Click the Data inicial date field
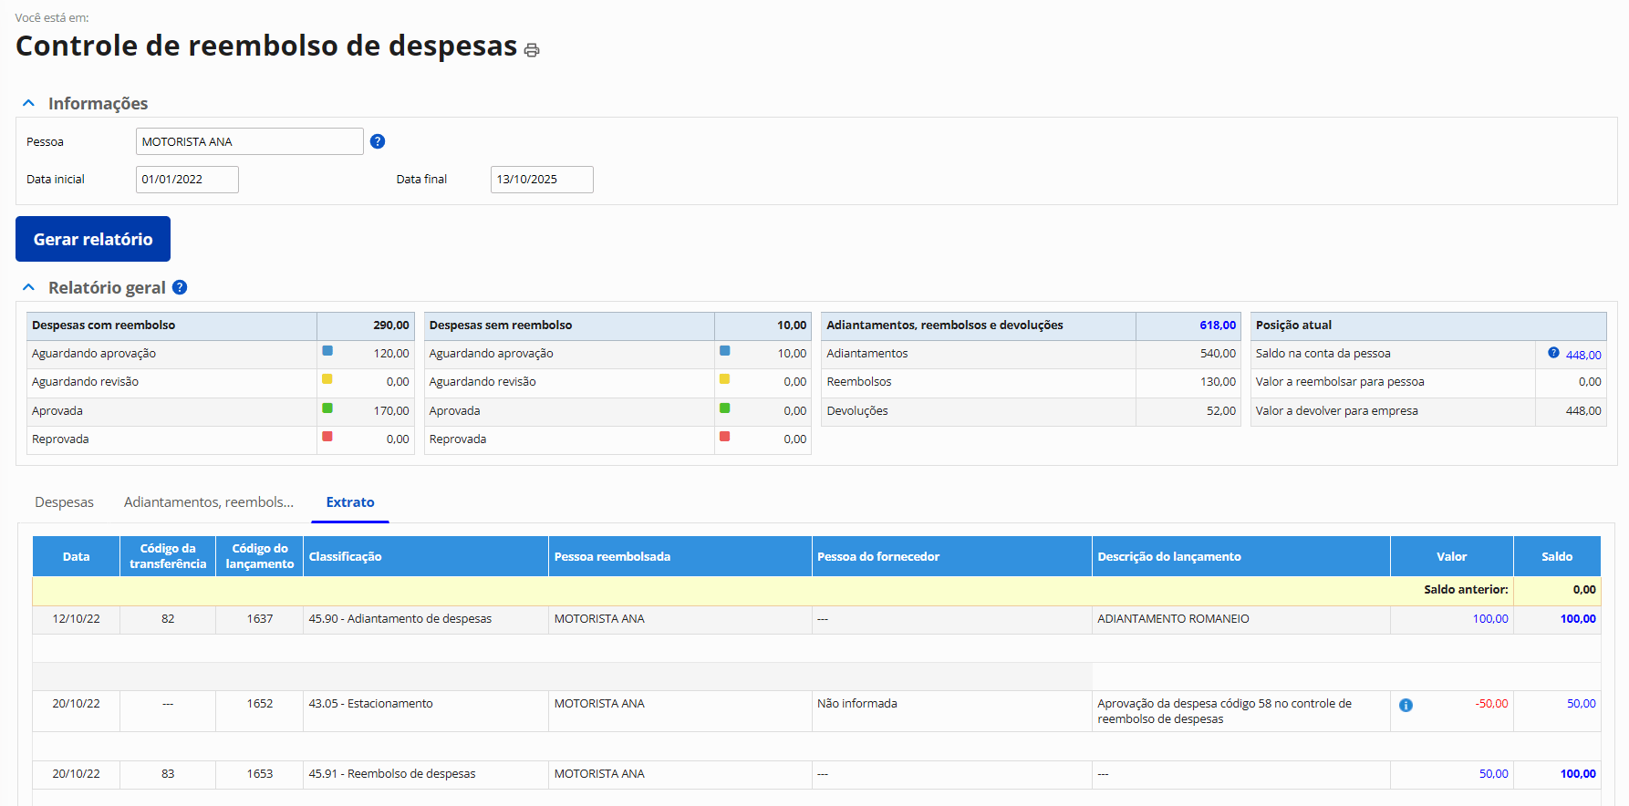Viewport: 1629px width, 806px height. pos(187,180)
